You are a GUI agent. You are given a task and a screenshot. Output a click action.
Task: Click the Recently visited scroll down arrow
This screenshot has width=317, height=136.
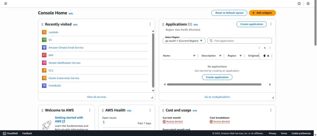tap(153, 91)
